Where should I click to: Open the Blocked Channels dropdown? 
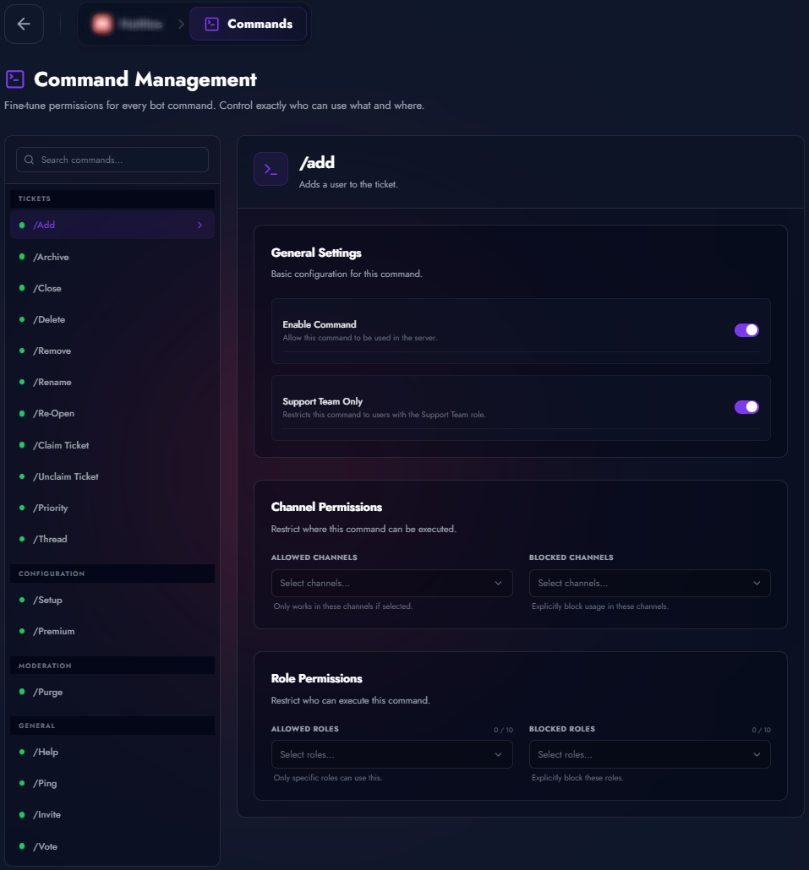(649, 583)
